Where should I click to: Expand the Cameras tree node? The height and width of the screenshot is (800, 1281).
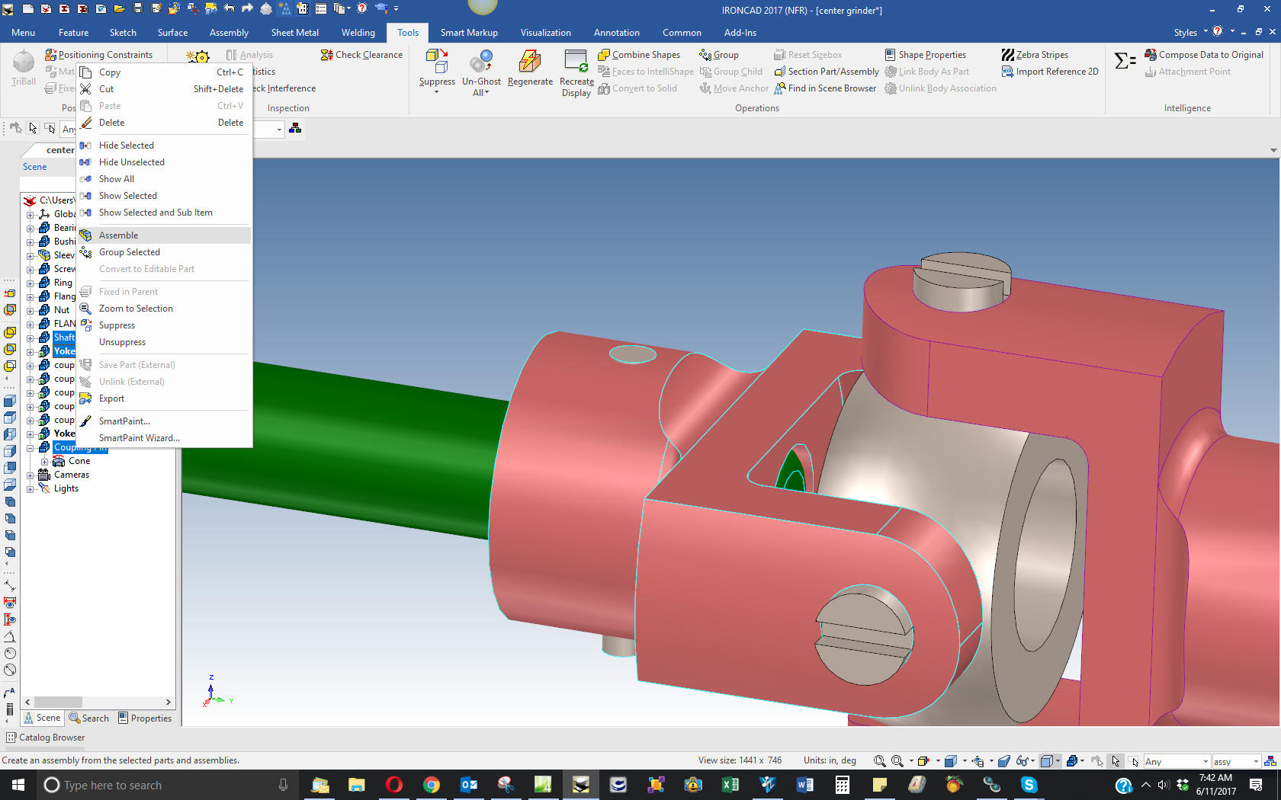(x=30, y=475)
